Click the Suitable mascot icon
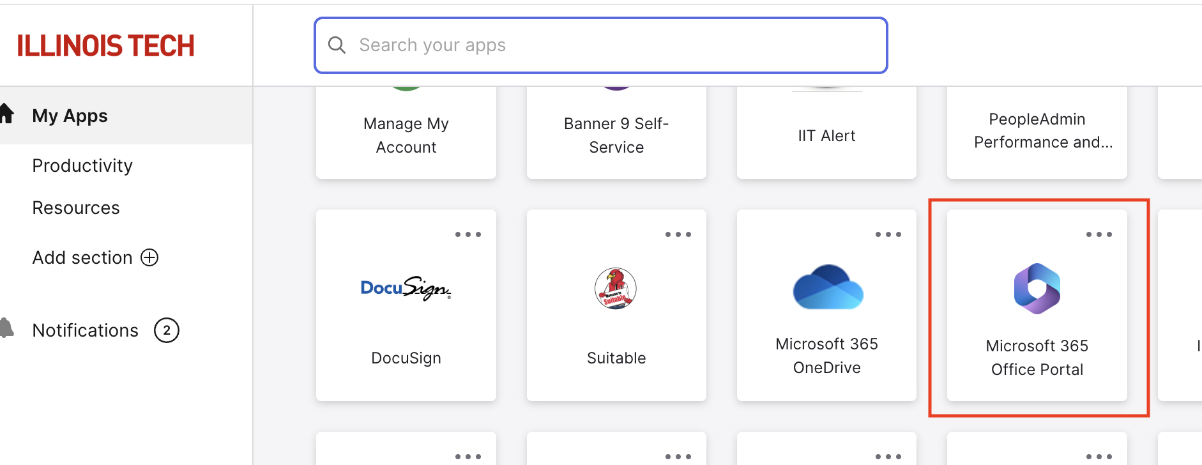Screen dimensions: 1202x465 point(616,288)
